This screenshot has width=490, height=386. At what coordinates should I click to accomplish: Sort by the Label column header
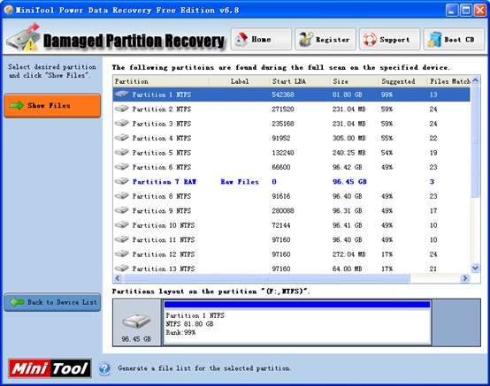pos(240,81)
